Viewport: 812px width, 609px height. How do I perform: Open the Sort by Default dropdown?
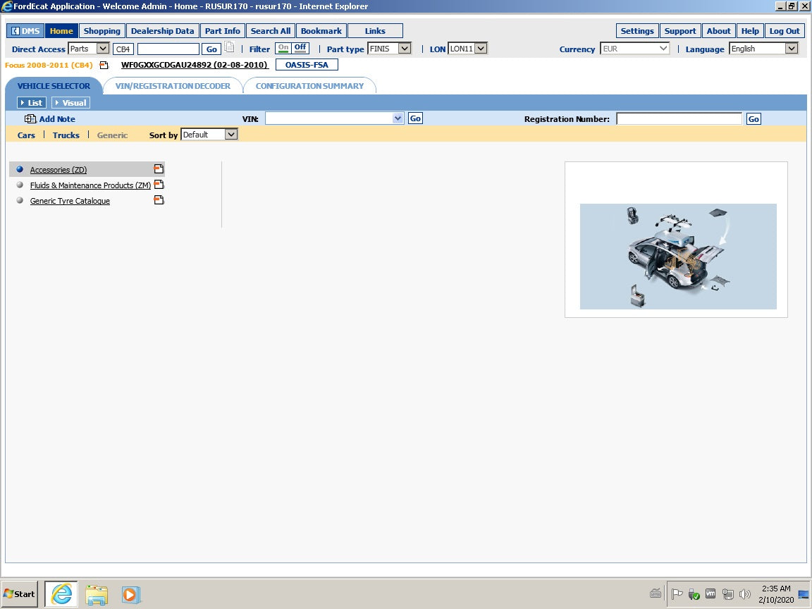coord(209,134)
